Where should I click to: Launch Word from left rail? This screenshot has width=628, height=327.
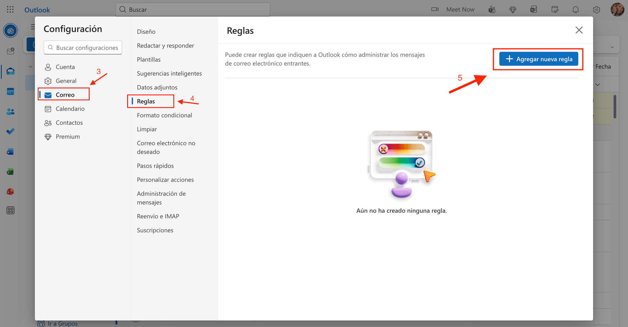(10, 152)
